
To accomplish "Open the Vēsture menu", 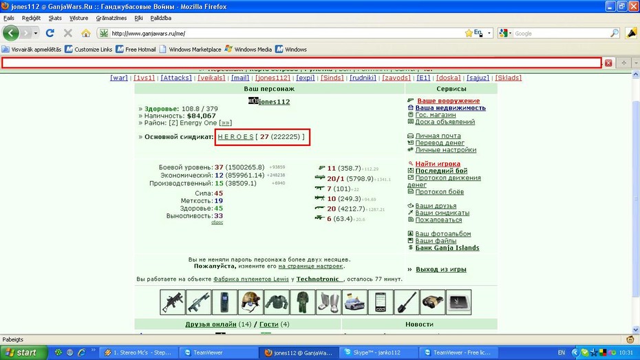I will click(x=78, y=18).
